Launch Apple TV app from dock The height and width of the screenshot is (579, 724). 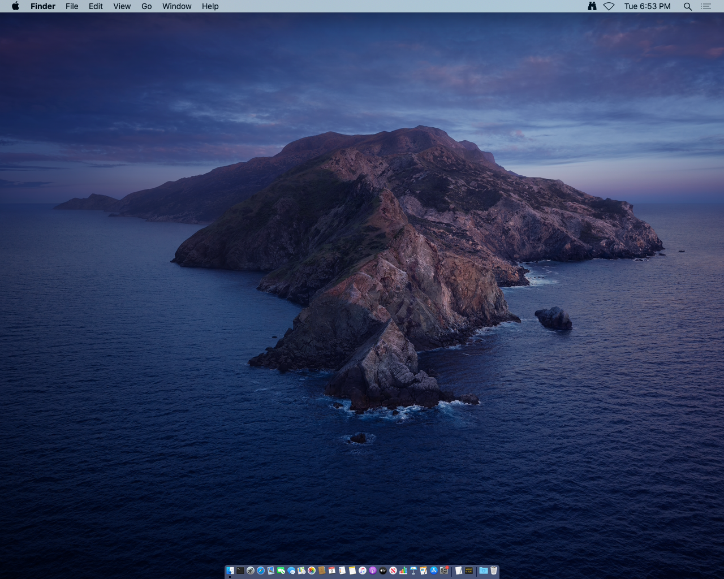tap(383, 571)
